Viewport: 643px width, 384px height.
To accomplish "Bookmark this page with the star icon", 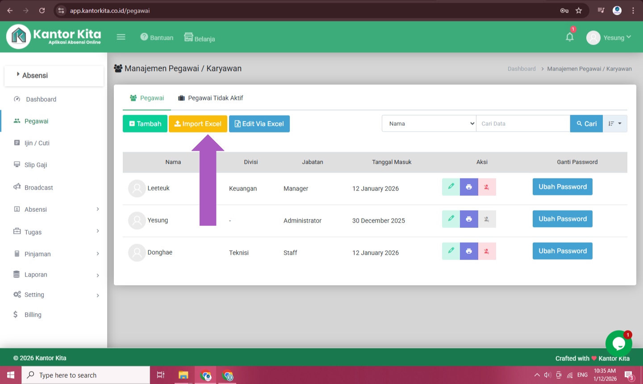I will pos(579,11).
